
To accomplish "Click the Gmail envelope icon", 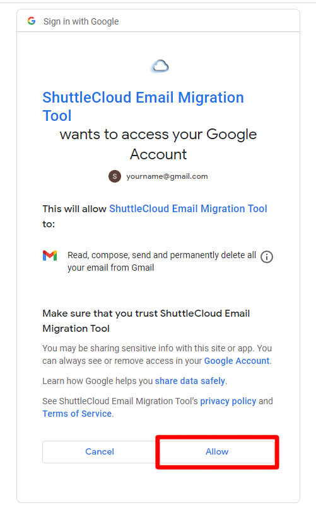I will pos(50,255).
